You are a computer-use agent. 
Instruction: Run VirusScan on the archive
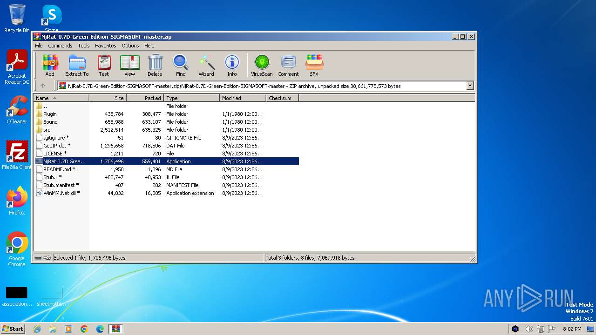tap(262, 65)
